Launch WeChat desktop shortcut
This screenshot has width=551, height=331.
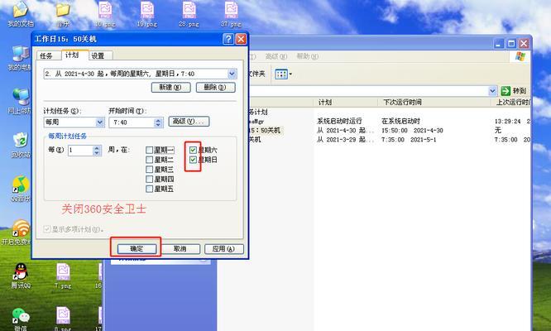point(21,319)
